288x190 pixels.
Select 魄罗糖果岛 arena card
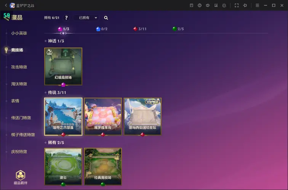(x=103, y=117)
